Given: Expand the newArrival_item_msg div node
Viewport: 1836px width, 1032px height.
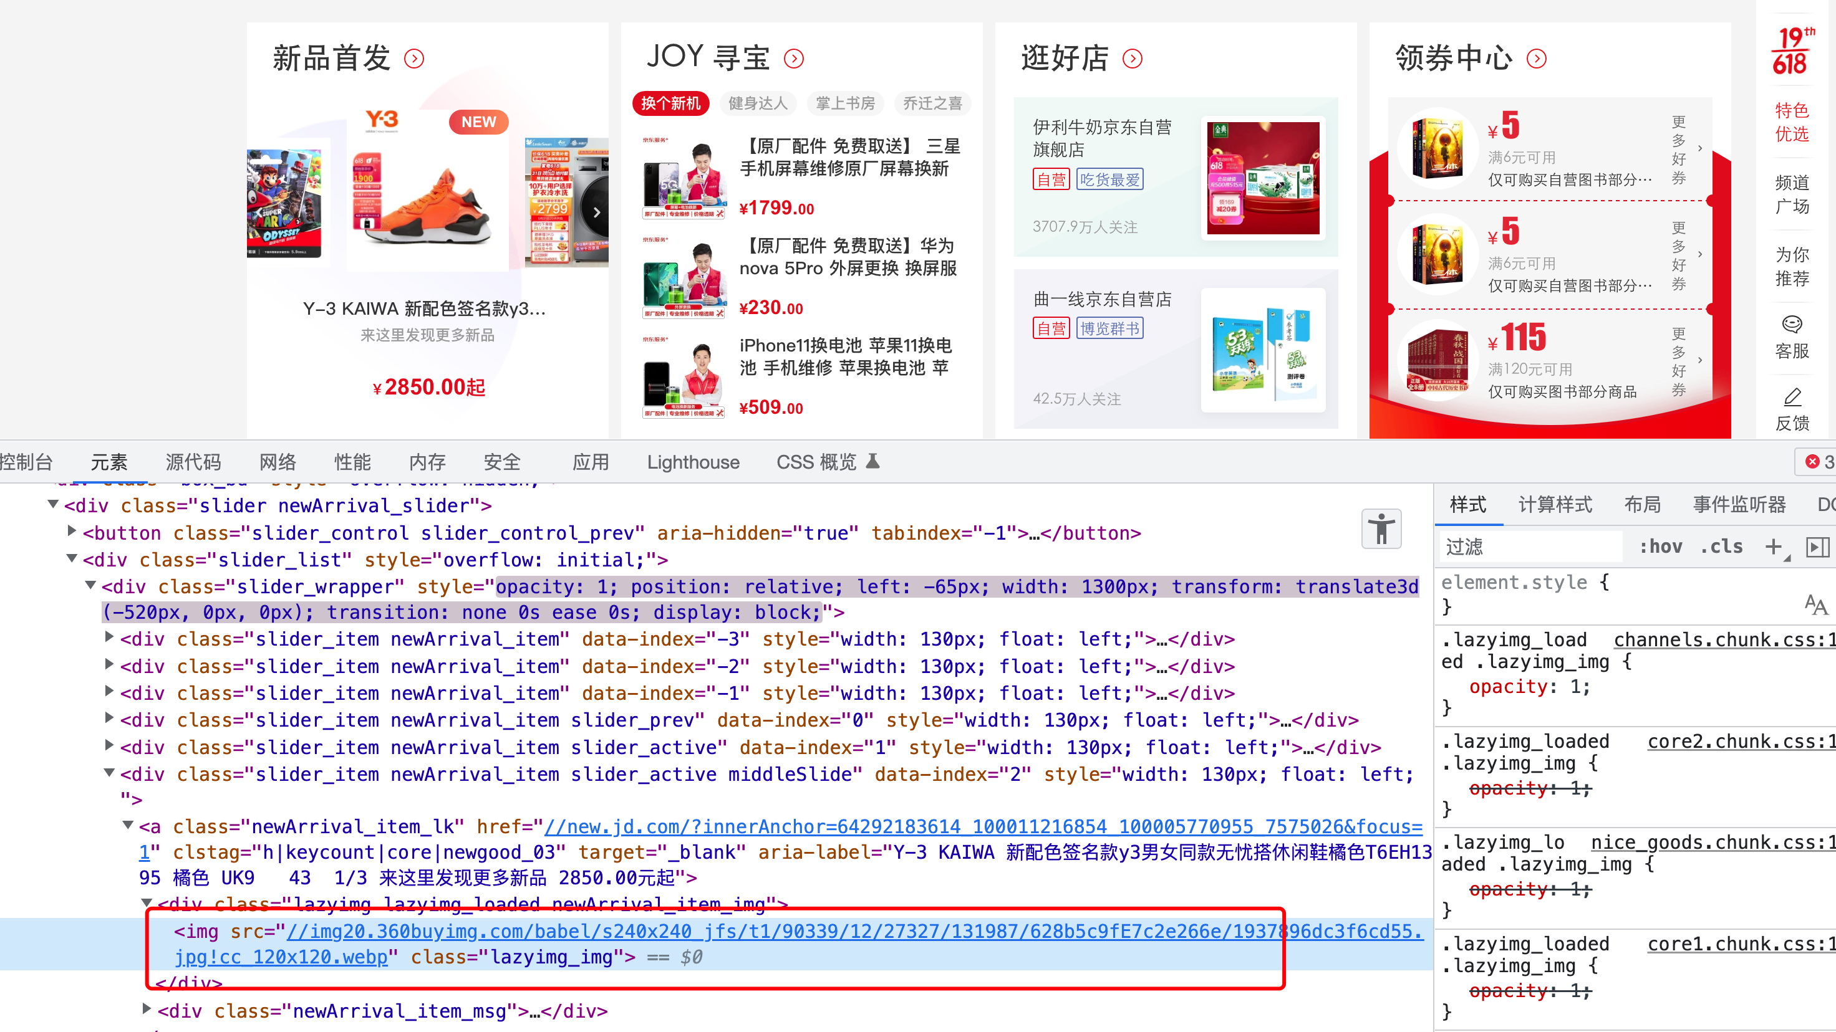Looking at the screenshot, I should [x=146, y=1009].
